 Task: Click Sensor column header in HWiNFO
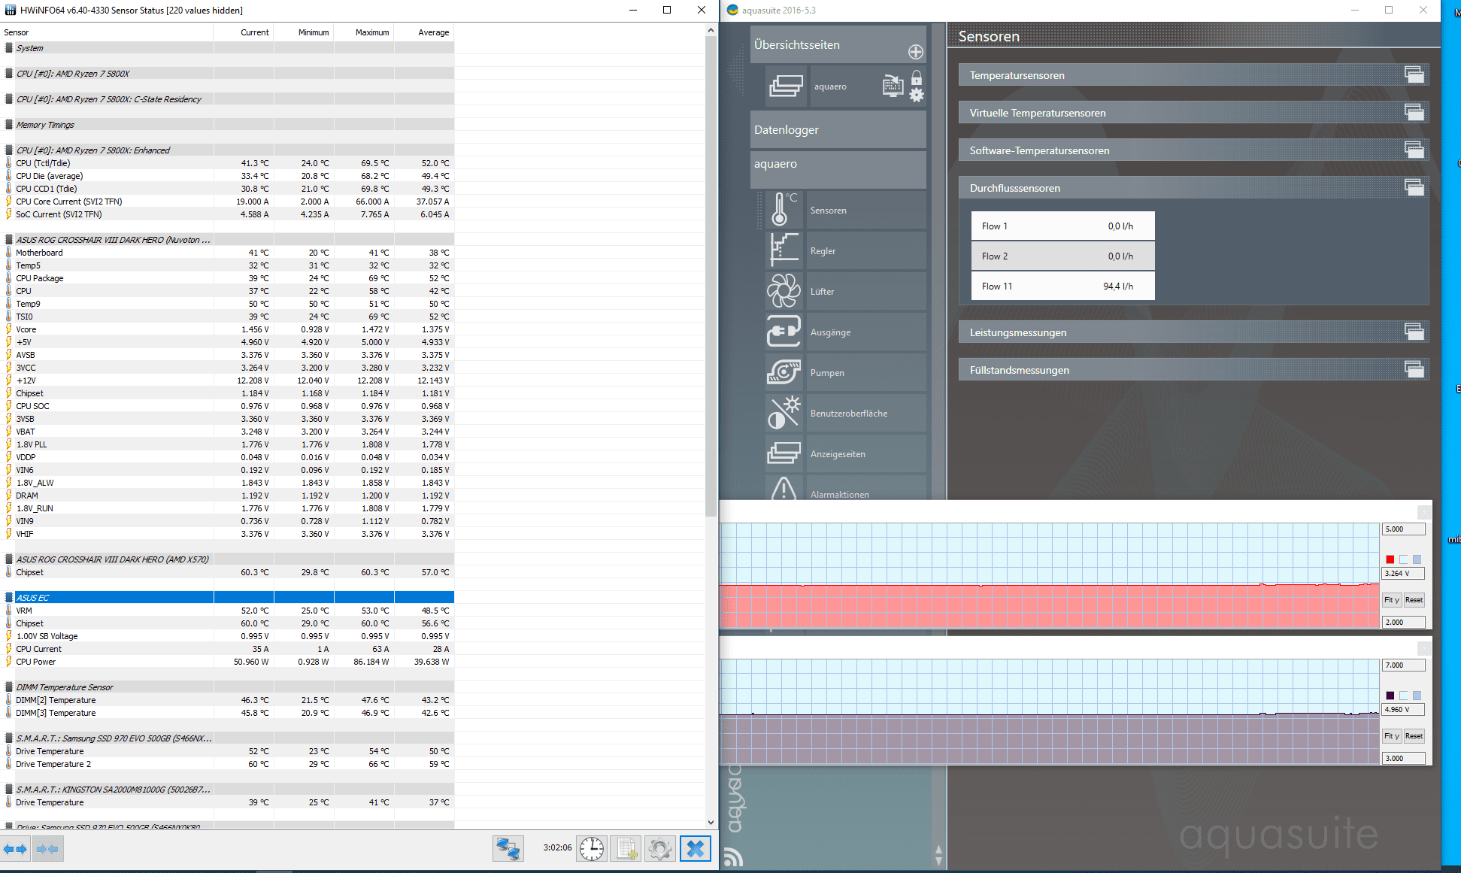[107, 32]
